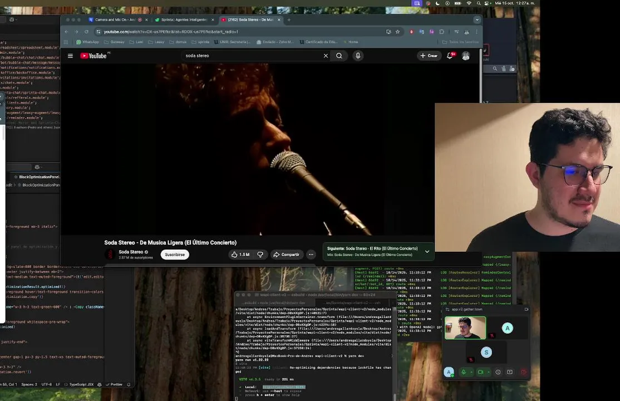620x401 pixels.
Task: Open Chrome apps grid in bookmarks bar
Action: [66, 42]
